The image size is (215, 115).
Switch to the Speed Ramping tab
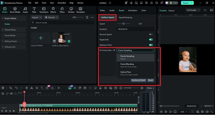coord(125,17)
